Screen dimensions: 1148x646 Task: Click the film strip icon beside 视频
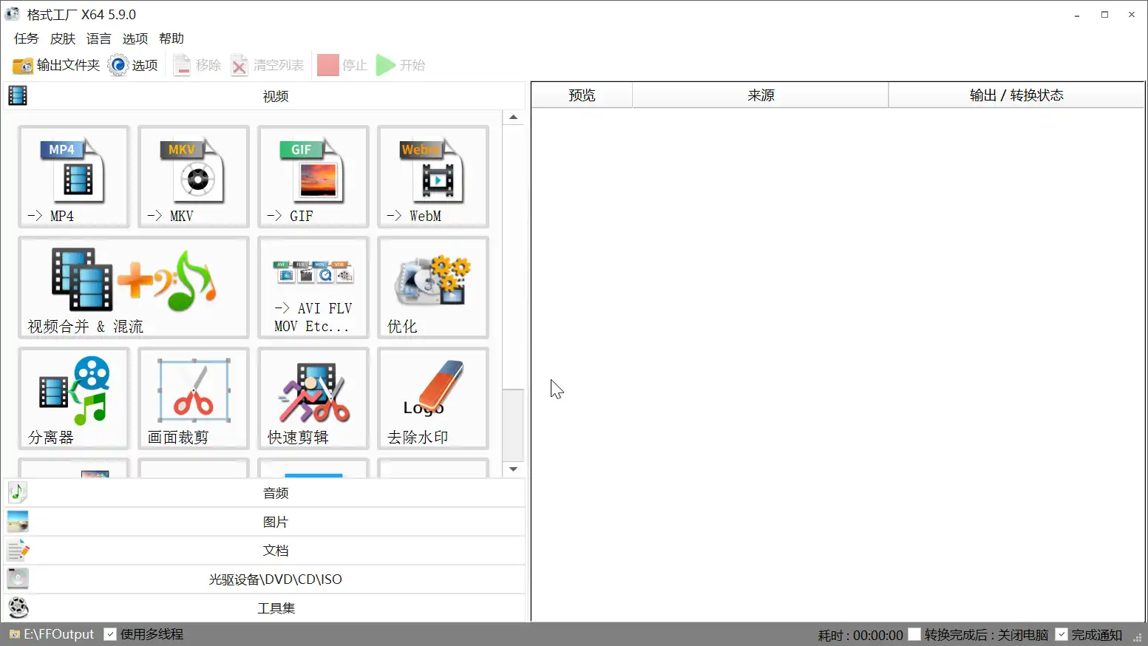tap(18, 95)
